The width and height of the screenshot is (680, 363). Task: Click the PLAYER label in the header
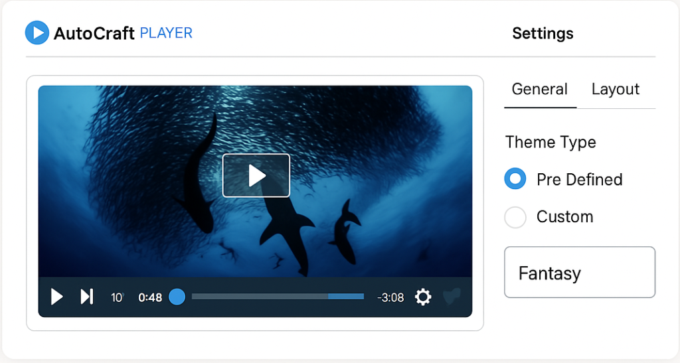[166, 33]
